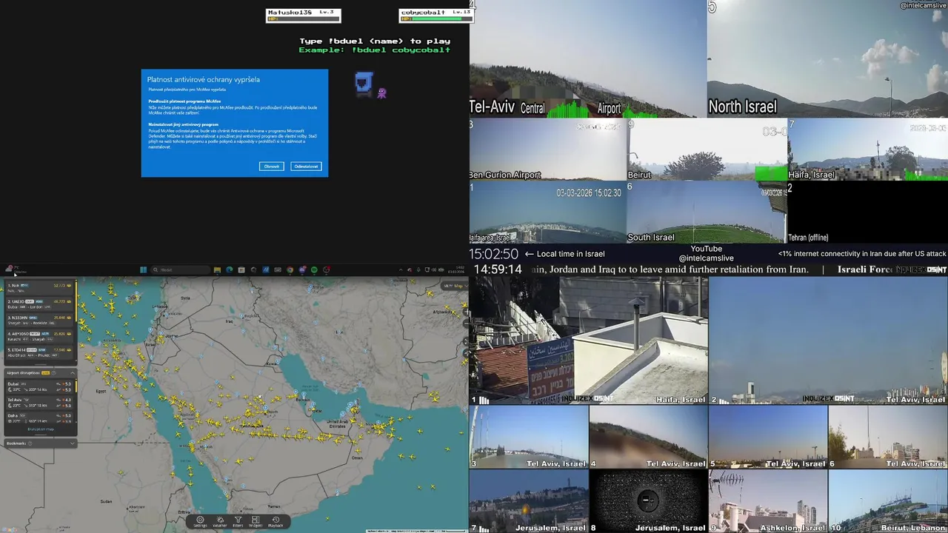This screenshot has width=948, height=533.
Task: Collapse the Airport disruptions panel
Action: click(73, 373)
